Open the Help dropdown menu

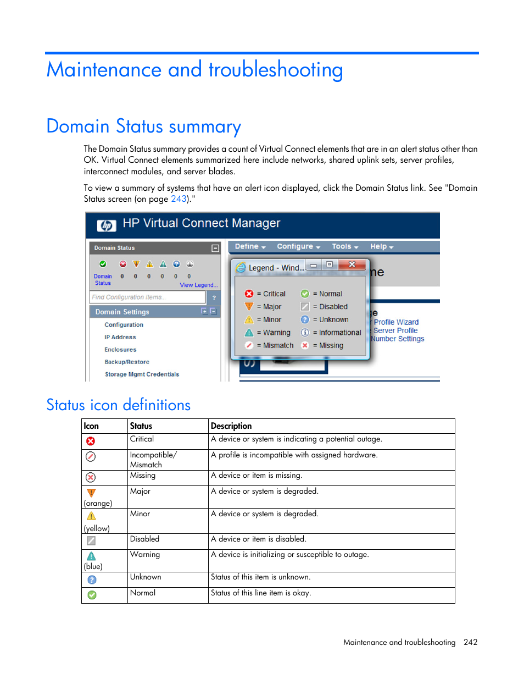tap(382, 246)
